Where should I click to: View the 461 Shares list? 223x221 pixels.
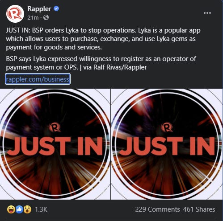199,209
